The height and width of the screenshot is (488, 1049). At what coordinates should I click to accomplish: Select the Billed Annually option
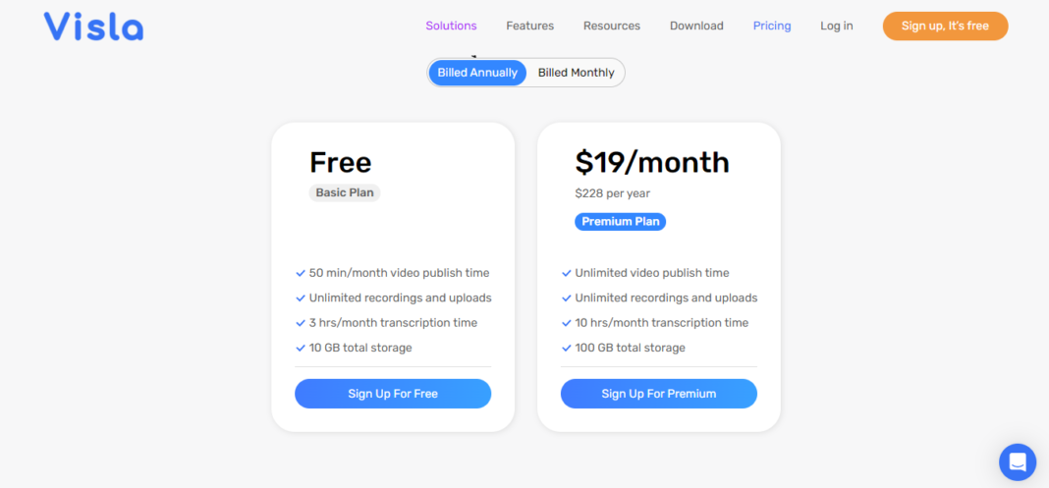coord(477,73)
